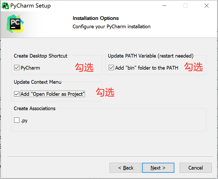Click the "Update PATH Variable" group label
Screen dimensions: 218x179
click(151, 56)
